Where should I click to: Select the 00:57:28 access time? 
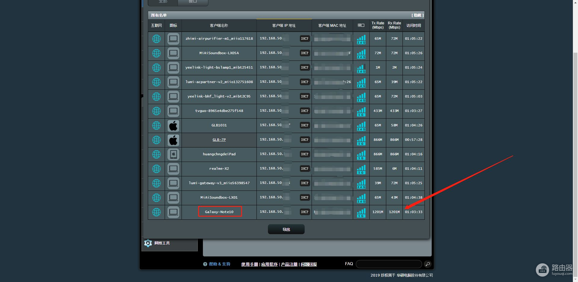414,140
